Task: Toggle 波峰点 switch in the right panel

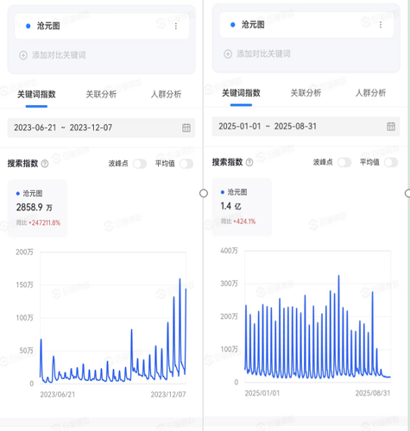Action: (x=344, y=163)
